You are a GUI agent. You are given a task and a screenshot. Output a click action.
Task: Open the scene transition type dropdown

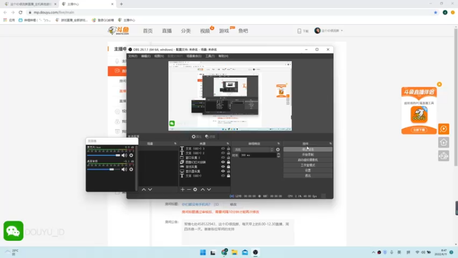pyautogui.click(x=254, y=150)
